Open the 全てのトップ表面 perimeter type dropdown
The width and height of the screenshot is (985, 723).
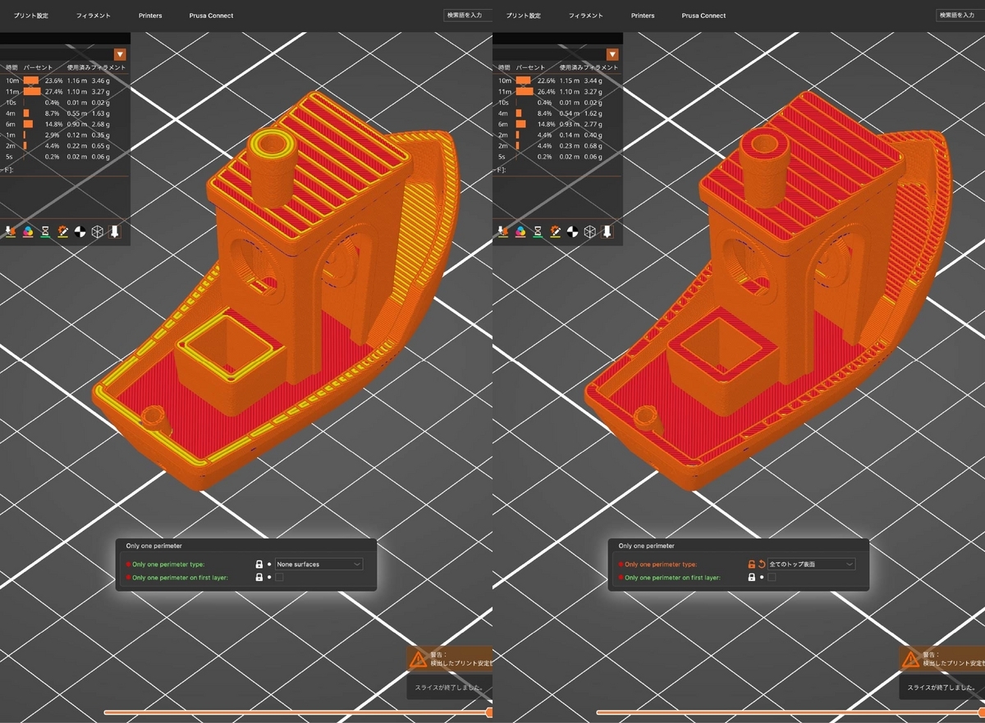point(811,565)
